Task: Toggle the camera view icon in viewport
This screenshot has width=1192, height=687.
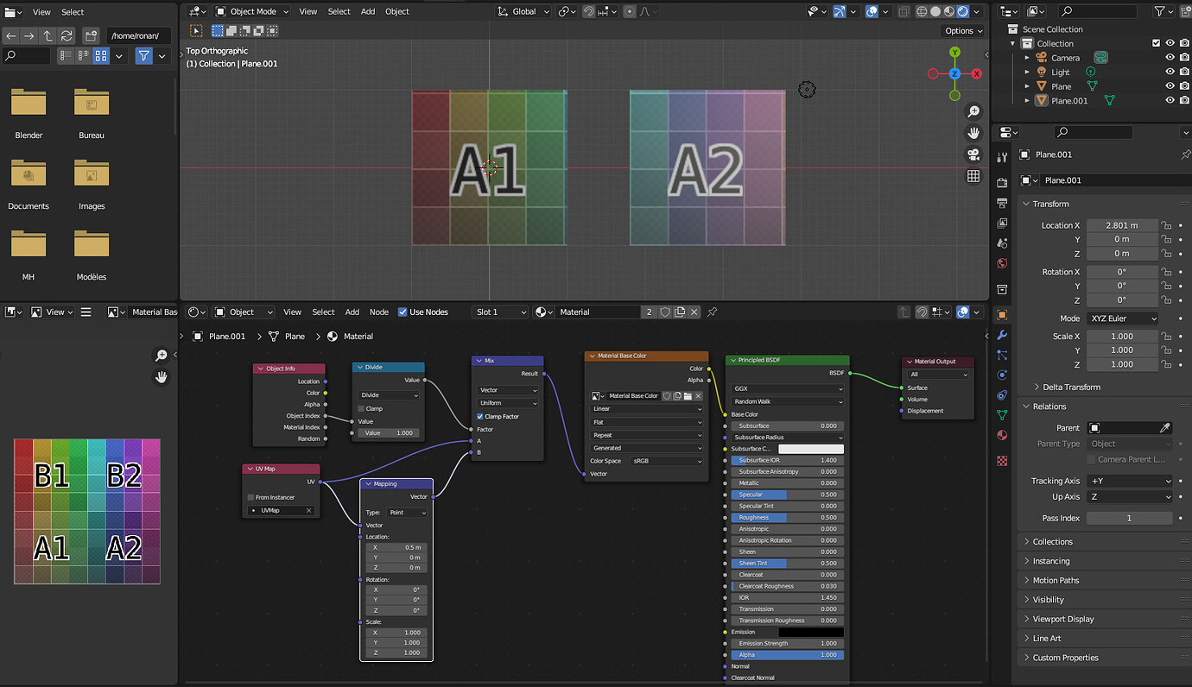Action: point(973,154)
